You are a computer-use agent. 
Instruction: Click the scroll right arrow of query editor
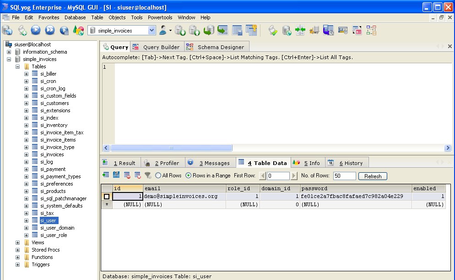coord(448,148)
